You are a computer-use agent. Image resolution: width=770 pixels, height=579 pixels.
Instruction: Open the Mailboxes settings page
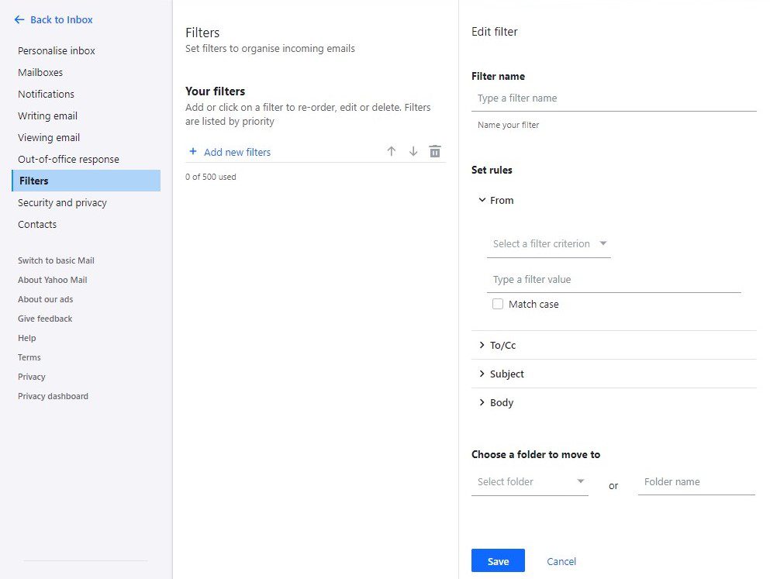(x=40, y=72)
